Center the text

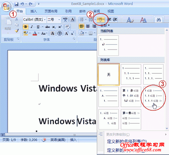point(88,26)
